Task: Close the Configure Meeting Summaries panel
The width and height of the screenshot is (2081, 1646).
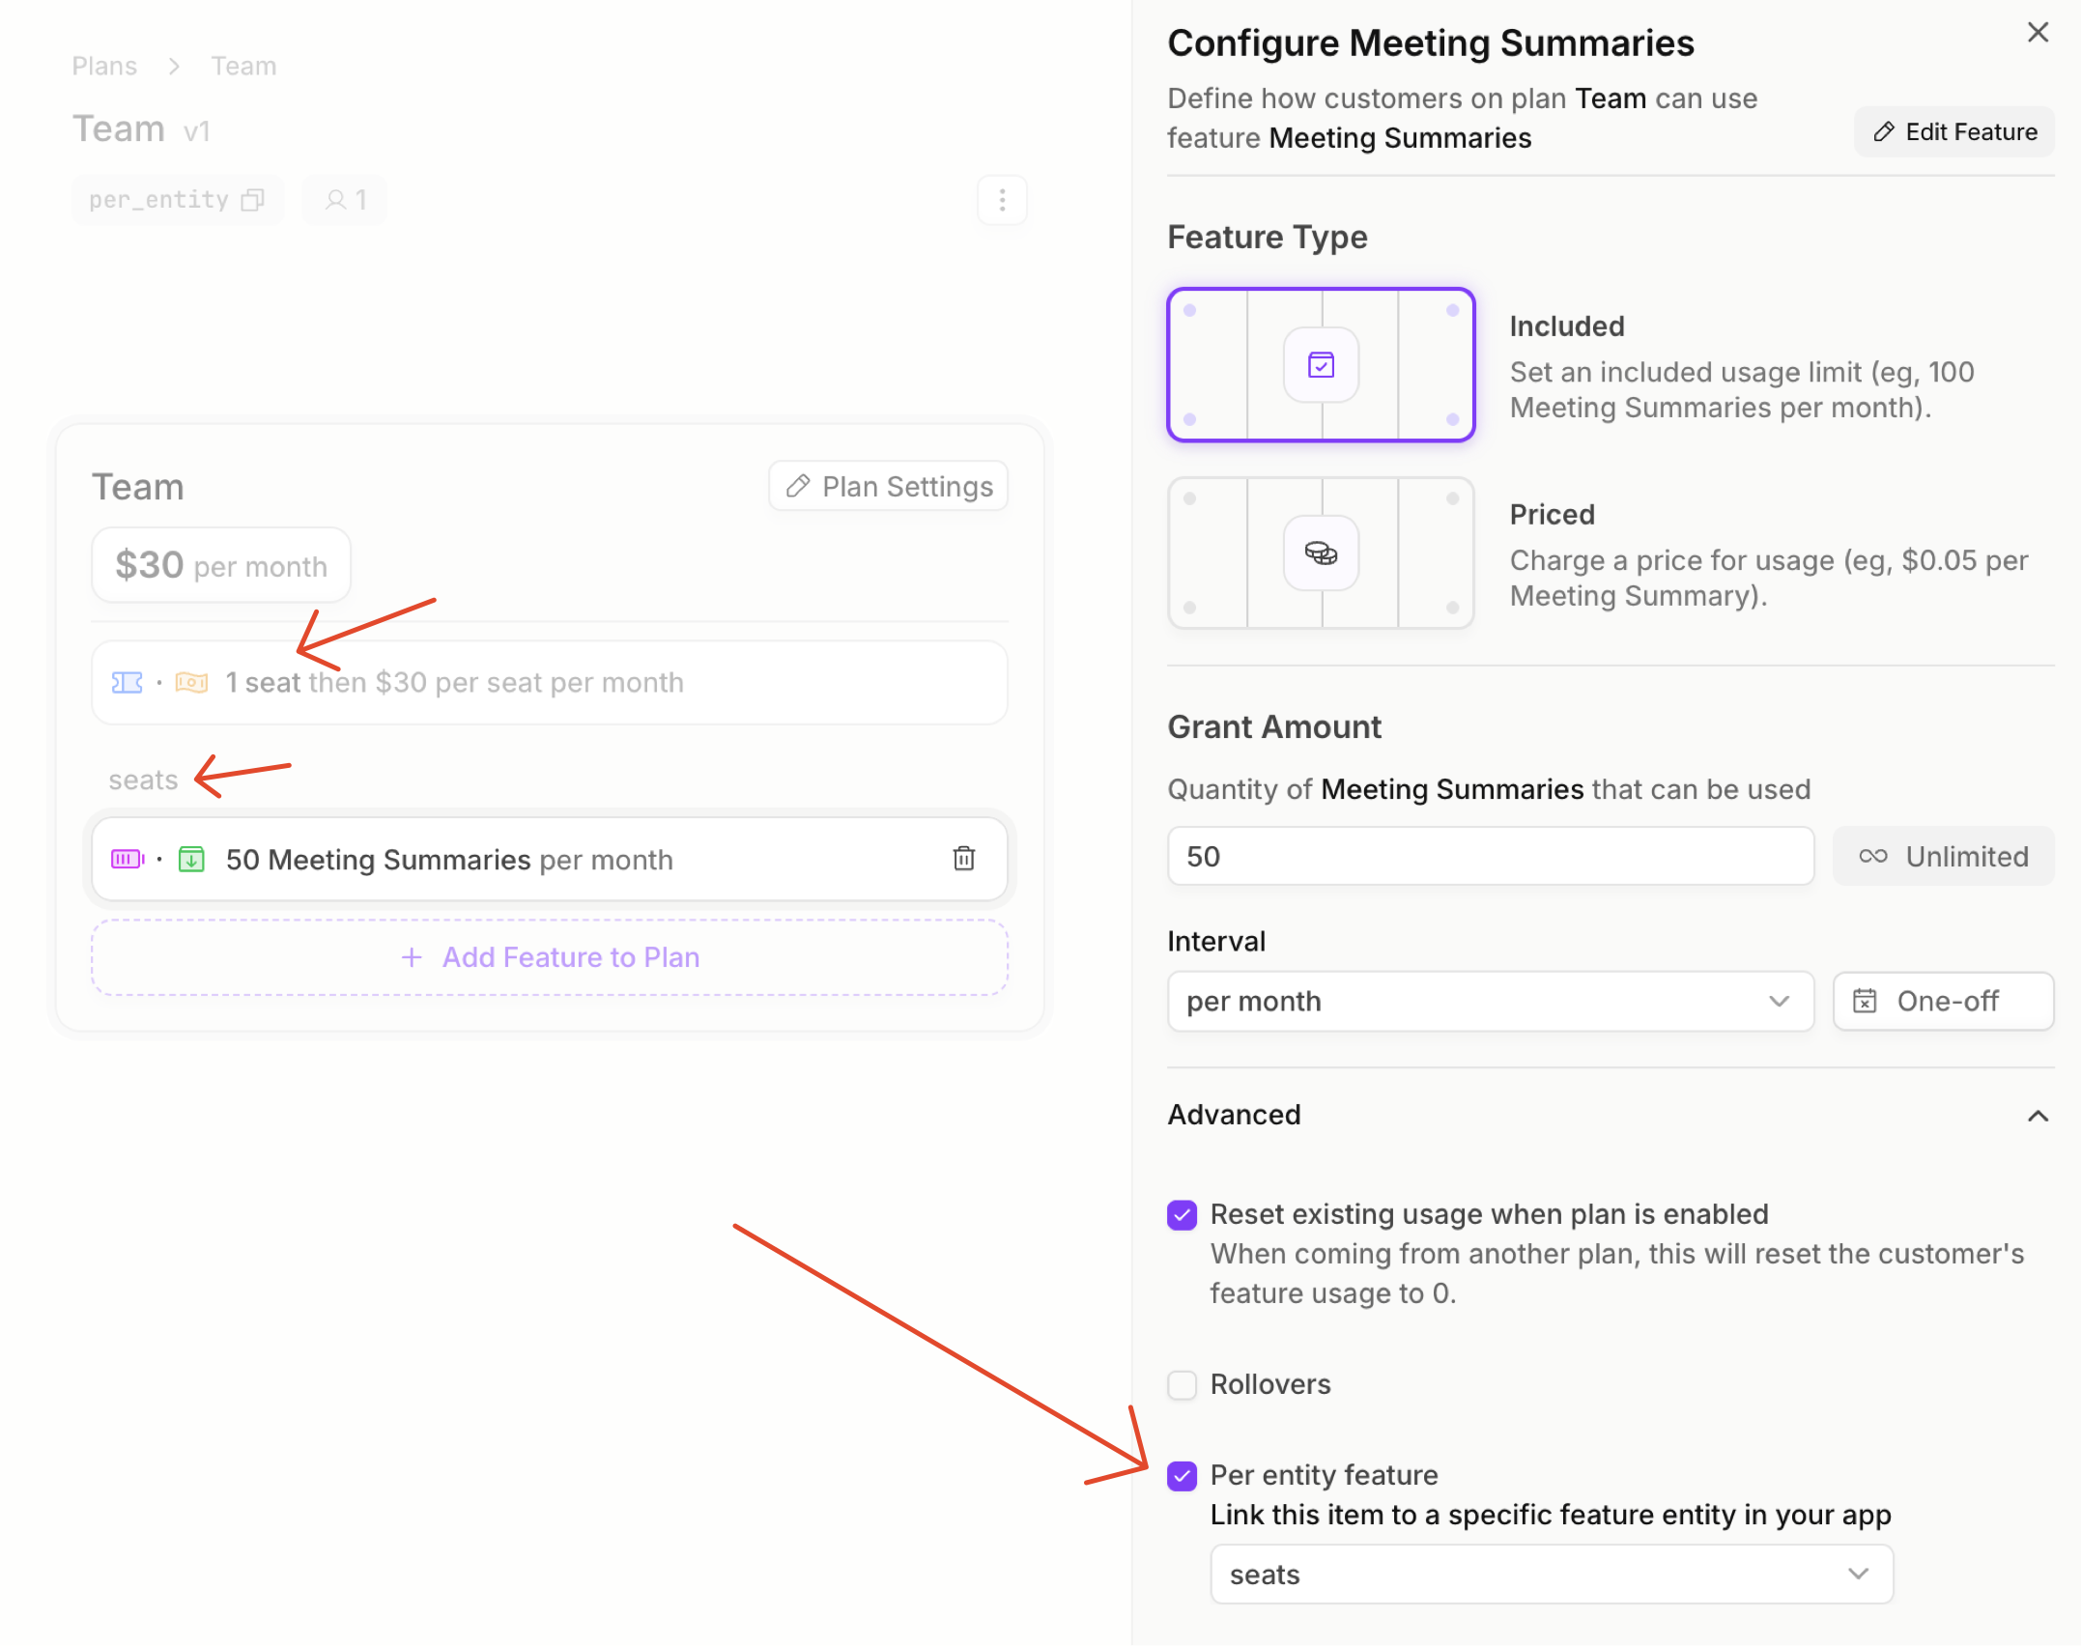Action: pos(2038,33)
